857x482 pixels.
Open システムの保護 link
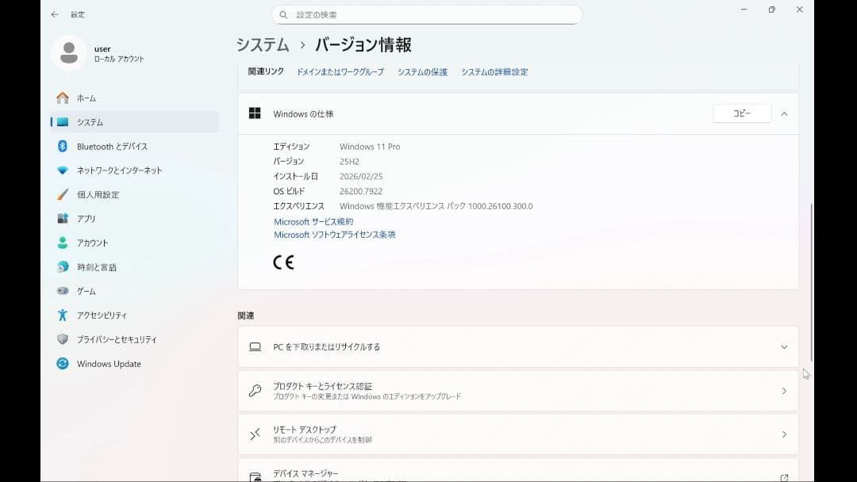pyautogui.click(x=422, y=72)
